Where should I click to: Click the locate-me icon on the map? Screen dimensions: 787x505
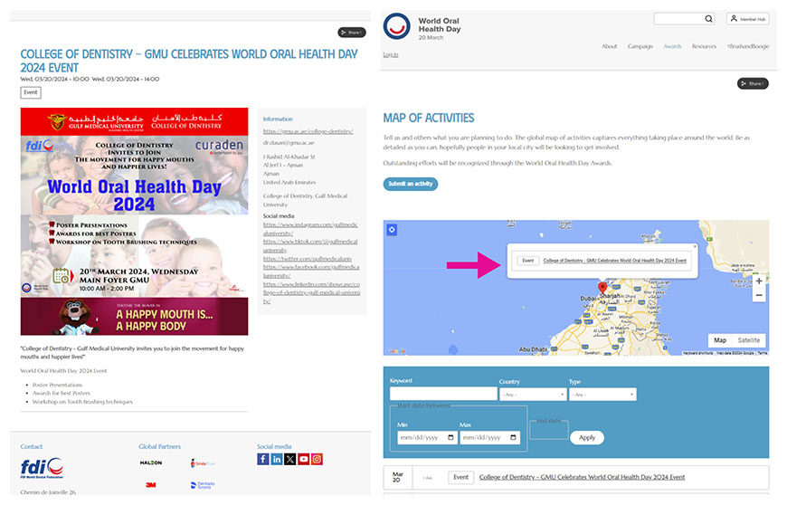392,230
